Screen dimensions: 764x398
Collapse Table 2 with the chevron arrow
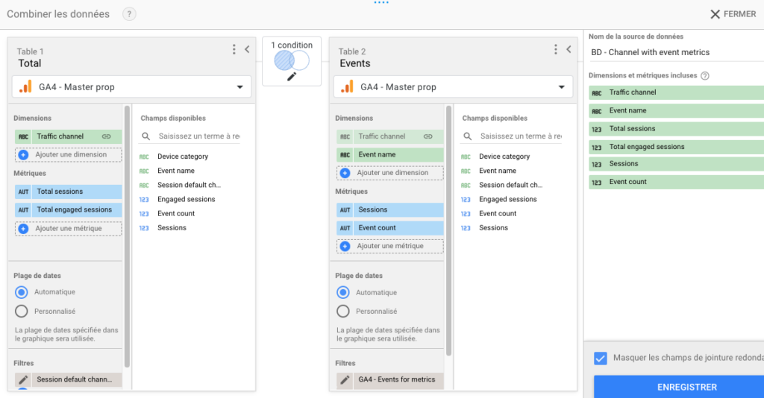point(569,49)
